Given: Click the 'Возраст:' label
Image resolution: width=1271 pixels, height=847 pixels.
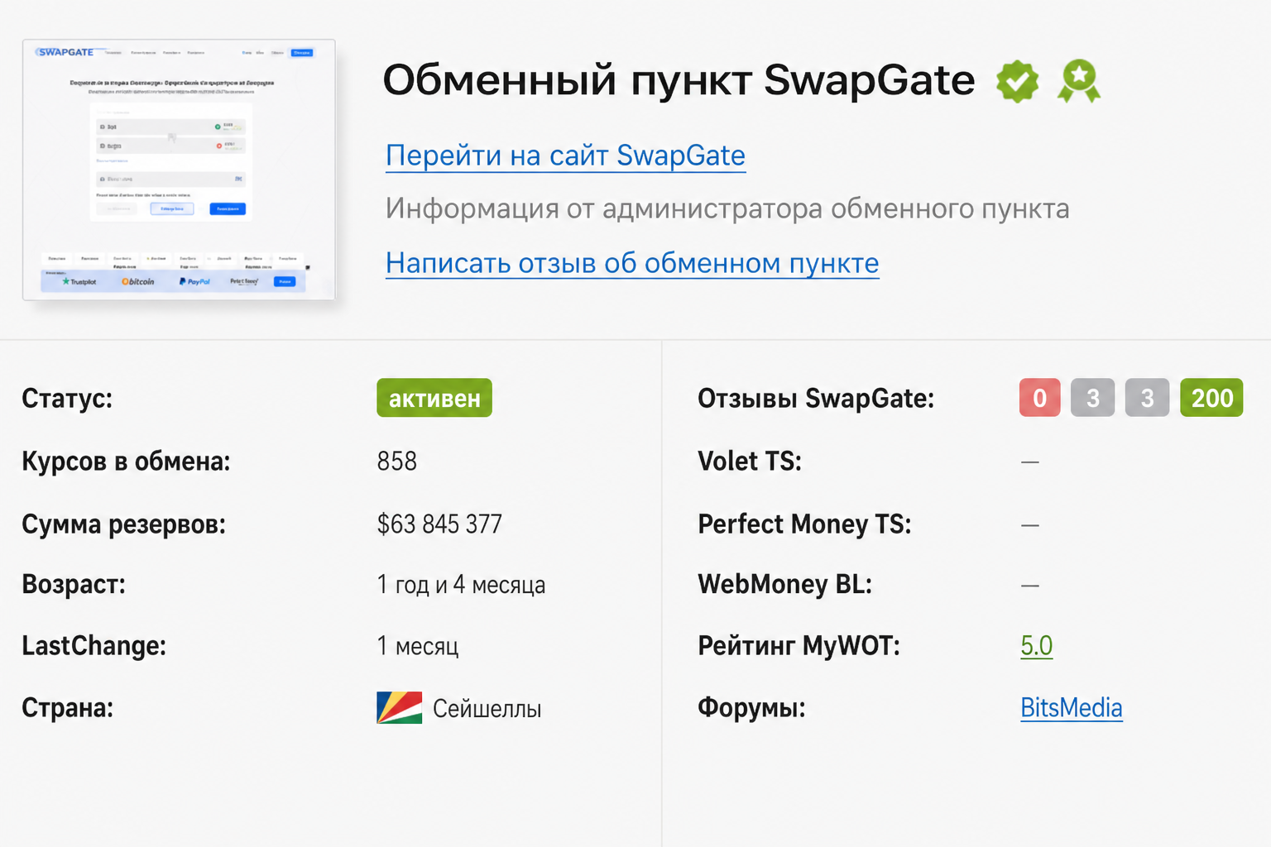Looking at the screenshot, I should pyautogui.click(x=74, y=585).
